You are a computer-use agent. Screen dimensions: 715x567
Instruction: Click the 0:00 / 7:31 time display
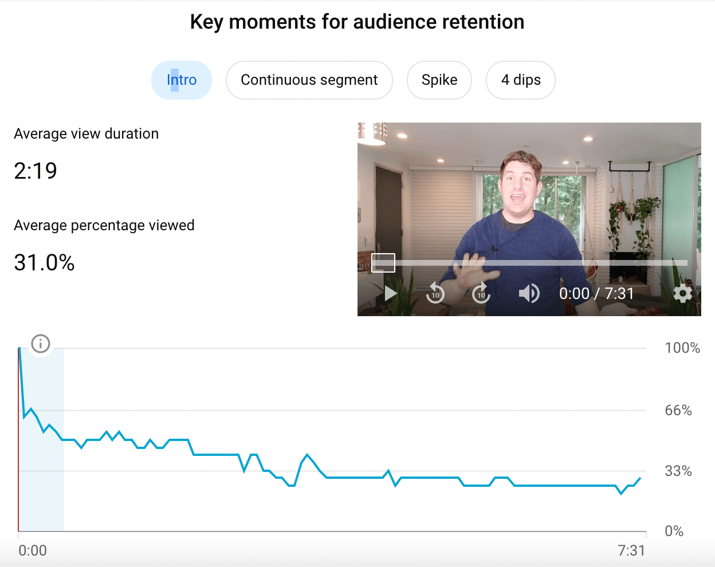596,294
